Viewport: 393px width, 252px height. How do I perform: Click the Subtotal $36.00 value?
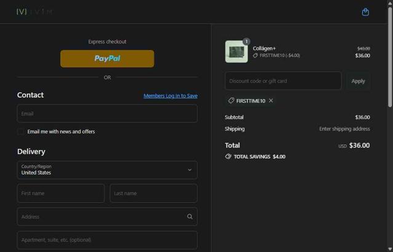click(x=362, y=117)
